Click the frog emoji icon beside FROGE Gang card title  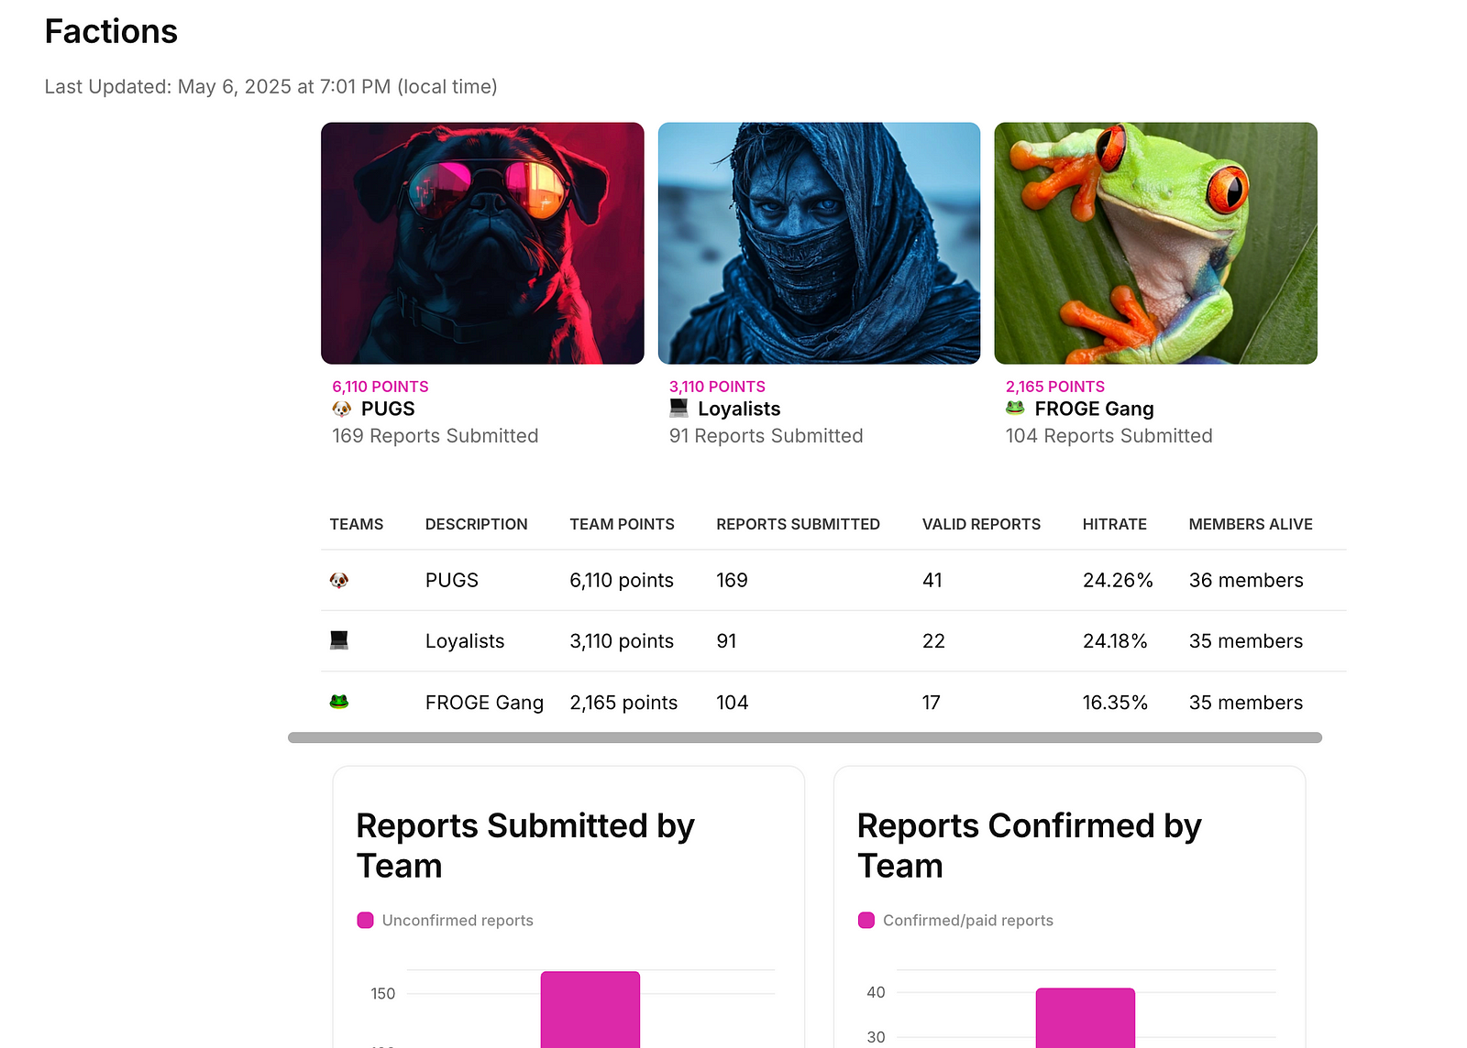click(x=1015, y=408)
